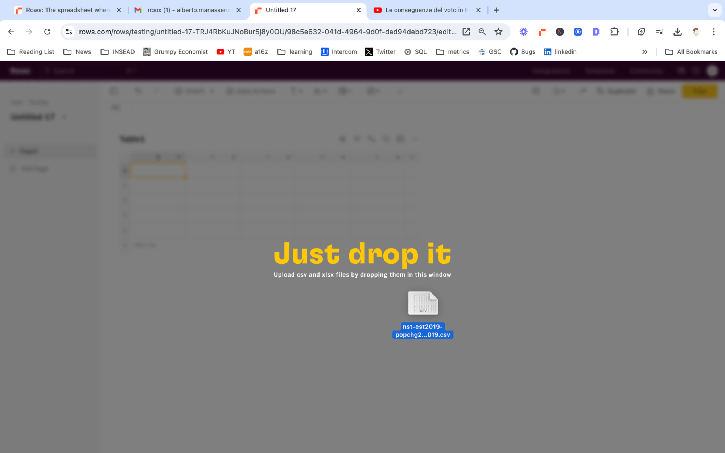Screen dimensions: 725x453
Task: Open the Add Page option sidebar
Action: 34,168
